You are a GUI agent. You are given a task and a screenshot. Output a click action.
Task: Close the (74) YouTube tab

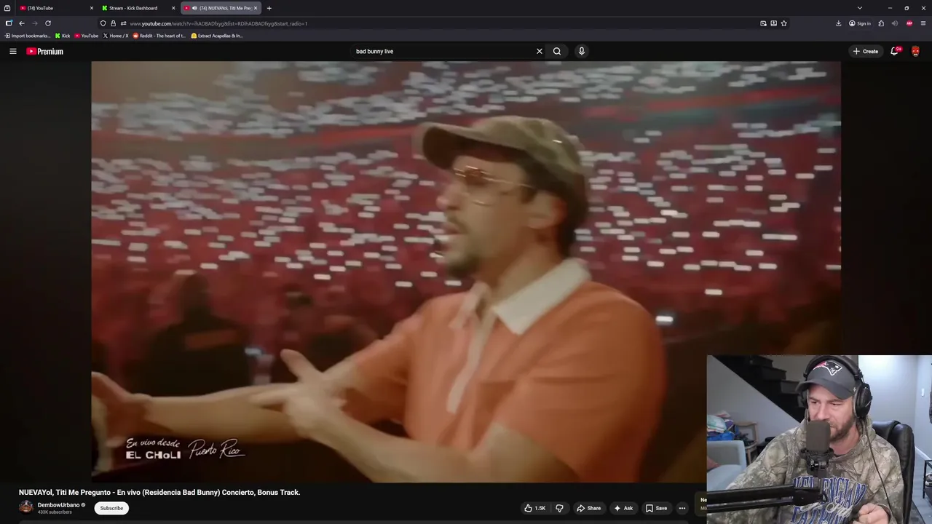point(92,8)
